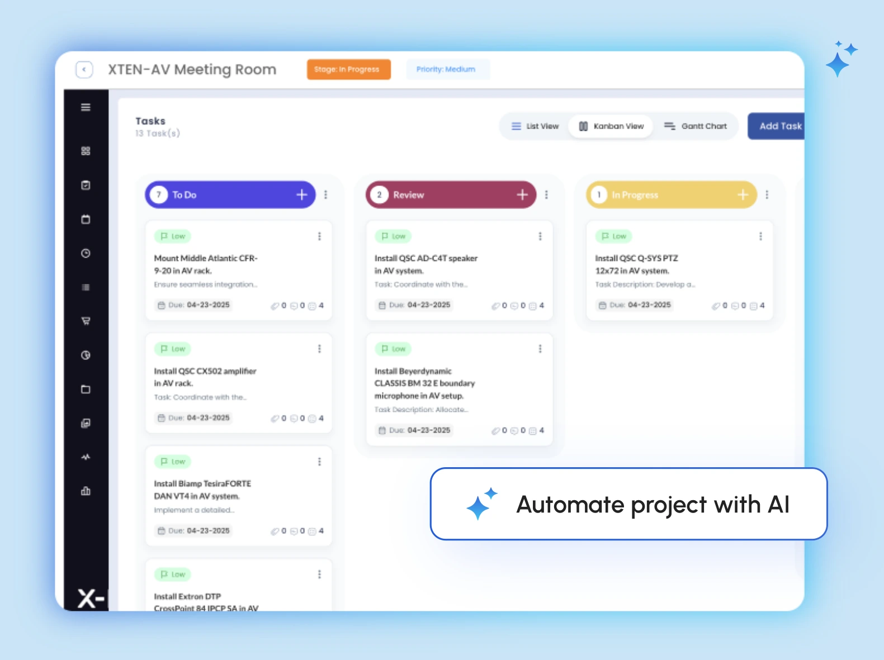Open the activity pulse icon in sidebar
The width and height of the screenshot is (884, 660).
[86, 457]
